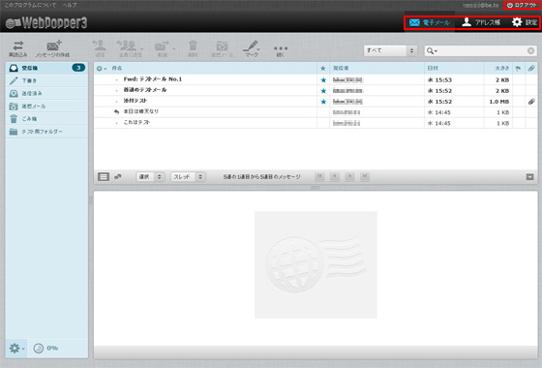Screen dimensions: 542x368
Task: Open the list options gear in the message header
Action: [102, 69]
